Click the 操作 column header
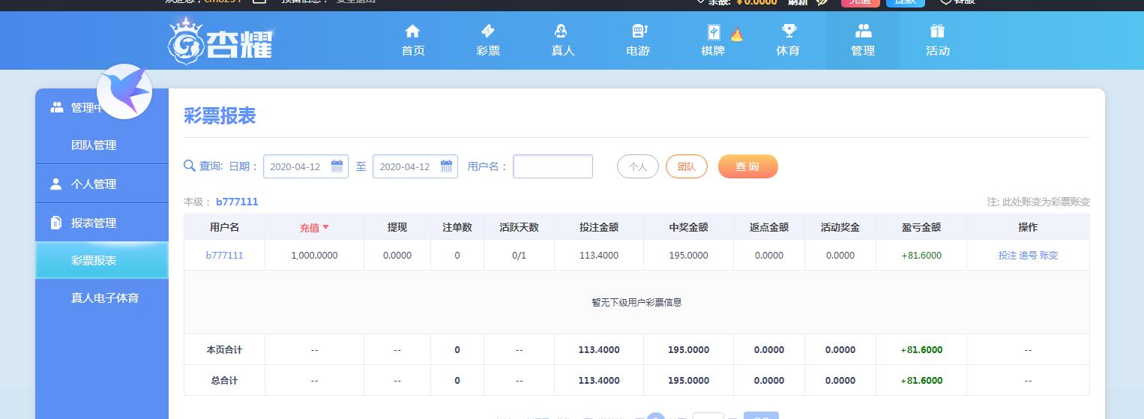The height and width of the screenshot is (419, 1144). pyautogui.click(x=1028, y=227)
